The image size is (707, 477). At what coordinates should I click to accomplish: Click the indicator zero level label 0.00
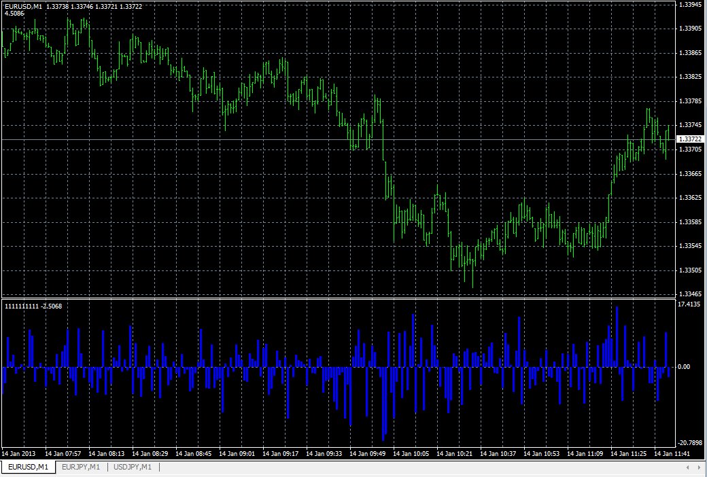tap(684, 367)
